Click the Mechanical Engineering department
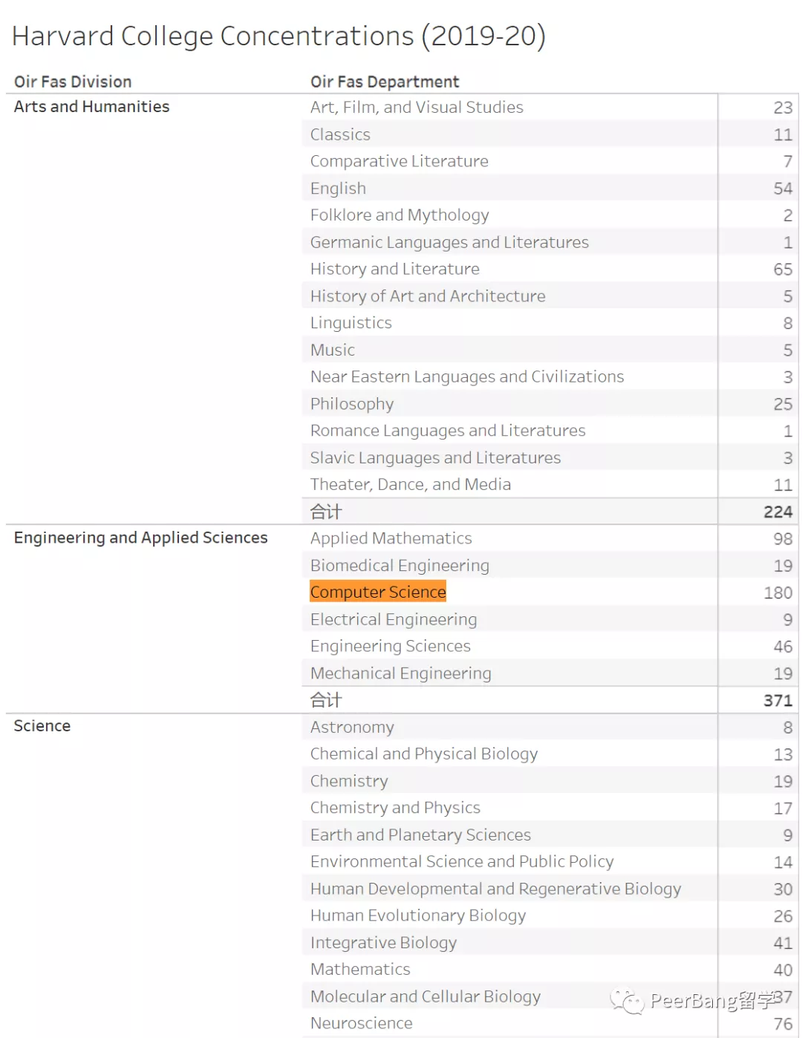The image size is (802, 1038). [x=400, y=673]
